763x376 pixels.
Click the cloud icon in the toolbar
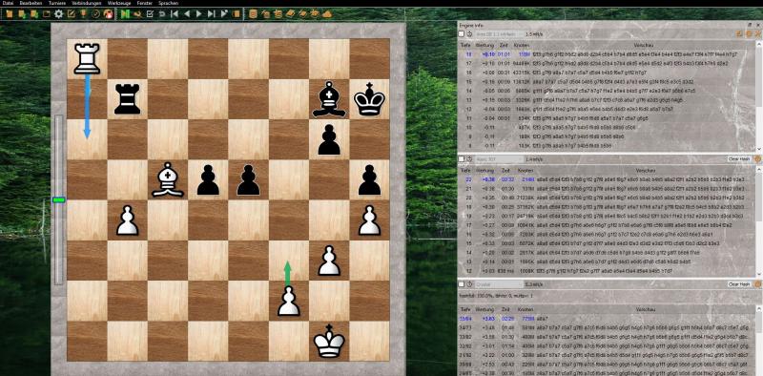pyautogui.click(x=327, y=14)
